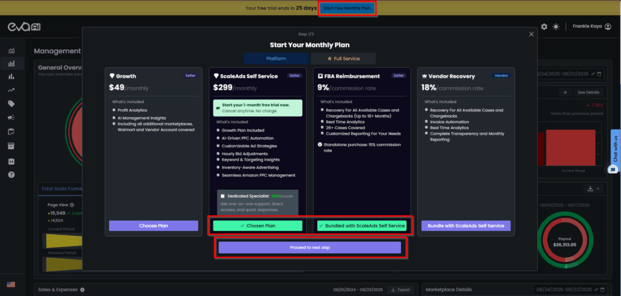Open the 08/24/2025-09/22/2025 date picker at the top right
The image size is (621, 296).
coord(570,74)
